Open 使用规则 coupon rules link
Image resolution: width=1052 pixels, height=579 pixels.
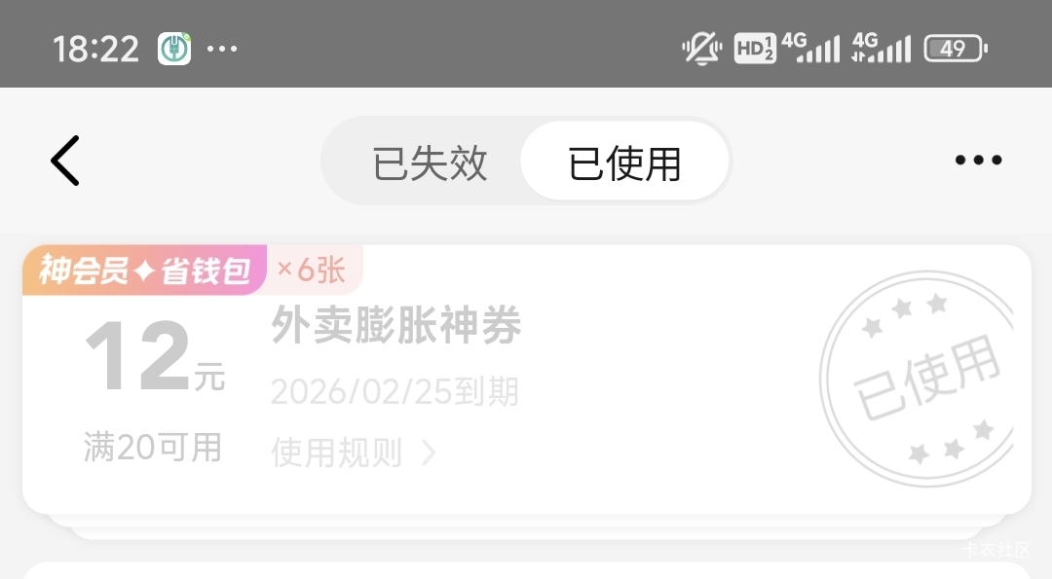click(337, 452)
